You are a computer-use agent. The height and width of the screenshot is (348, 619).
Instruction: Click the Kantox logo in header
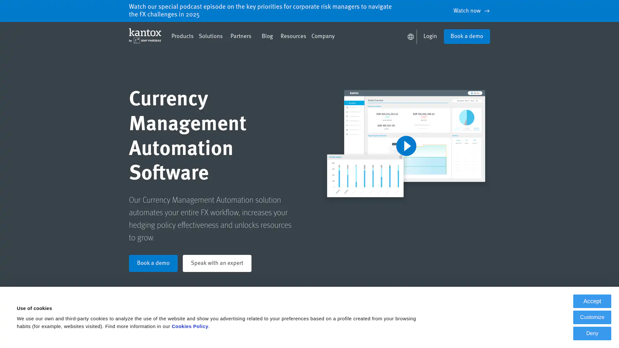[145, 36]
